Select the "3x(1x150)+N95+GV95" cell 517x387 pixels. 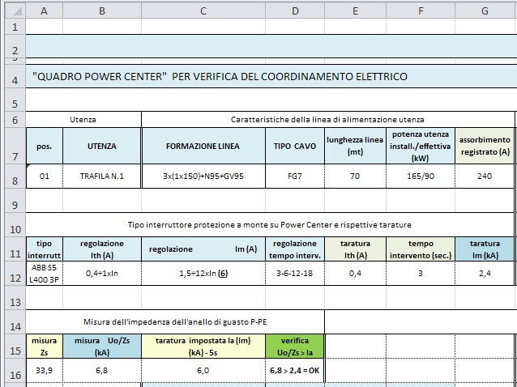pyautogui.click(x=203, y=176)
